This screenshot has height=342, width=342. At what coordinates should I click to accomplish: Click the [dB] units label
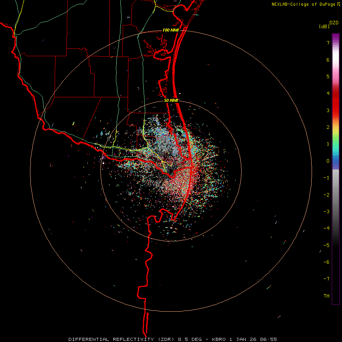pyautogui.click(x=325, y=26)
